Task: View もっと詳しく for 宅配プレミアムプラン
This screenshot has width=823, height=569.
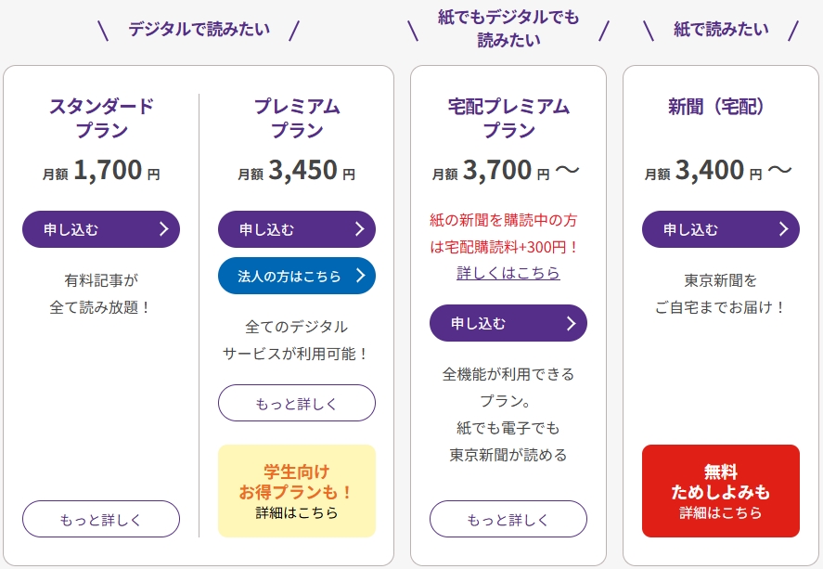Action: coord(508,519)
